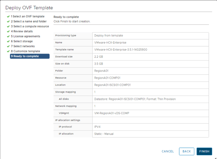
Task: Click the Template name value VMware-HCX-Enterprise-3.5.1-14025900
Action: tap(120, 50)
